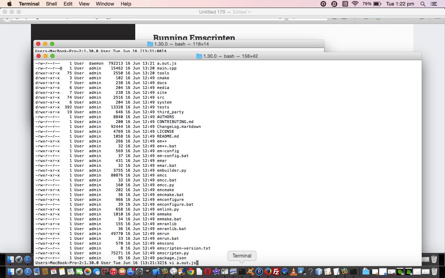The height and width of the screenshot is (278, 445).
Task: Open QuickTime Player in the Dock
Action: tap(285, 271)
